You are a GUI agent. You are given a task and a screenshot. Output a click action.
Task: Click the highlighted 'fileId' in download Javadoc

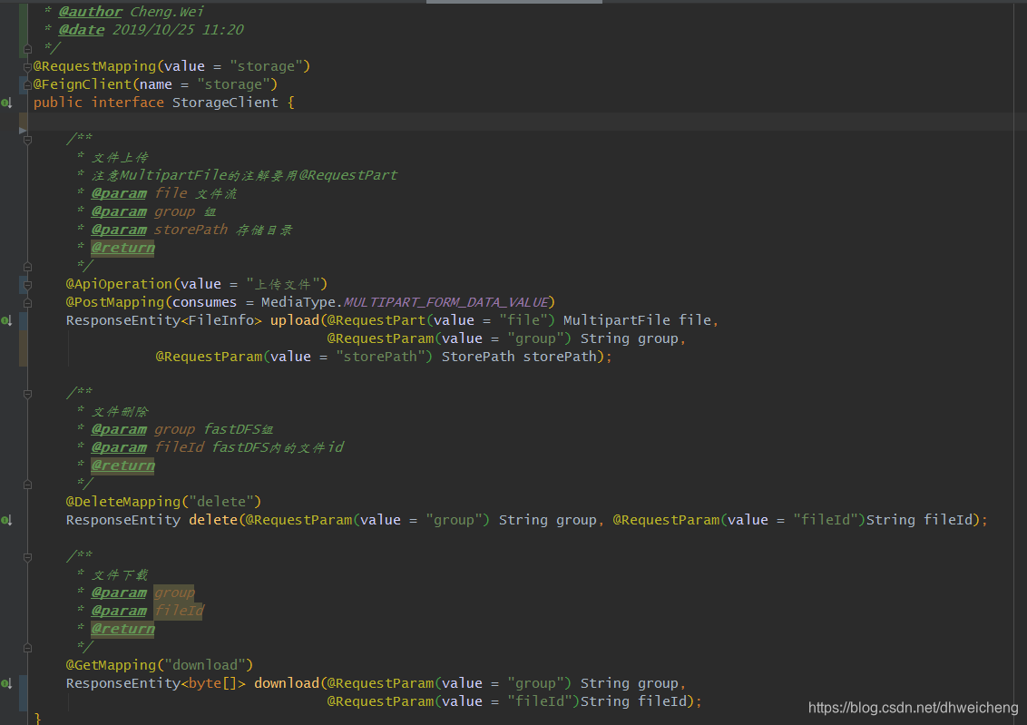click(179, 611)
